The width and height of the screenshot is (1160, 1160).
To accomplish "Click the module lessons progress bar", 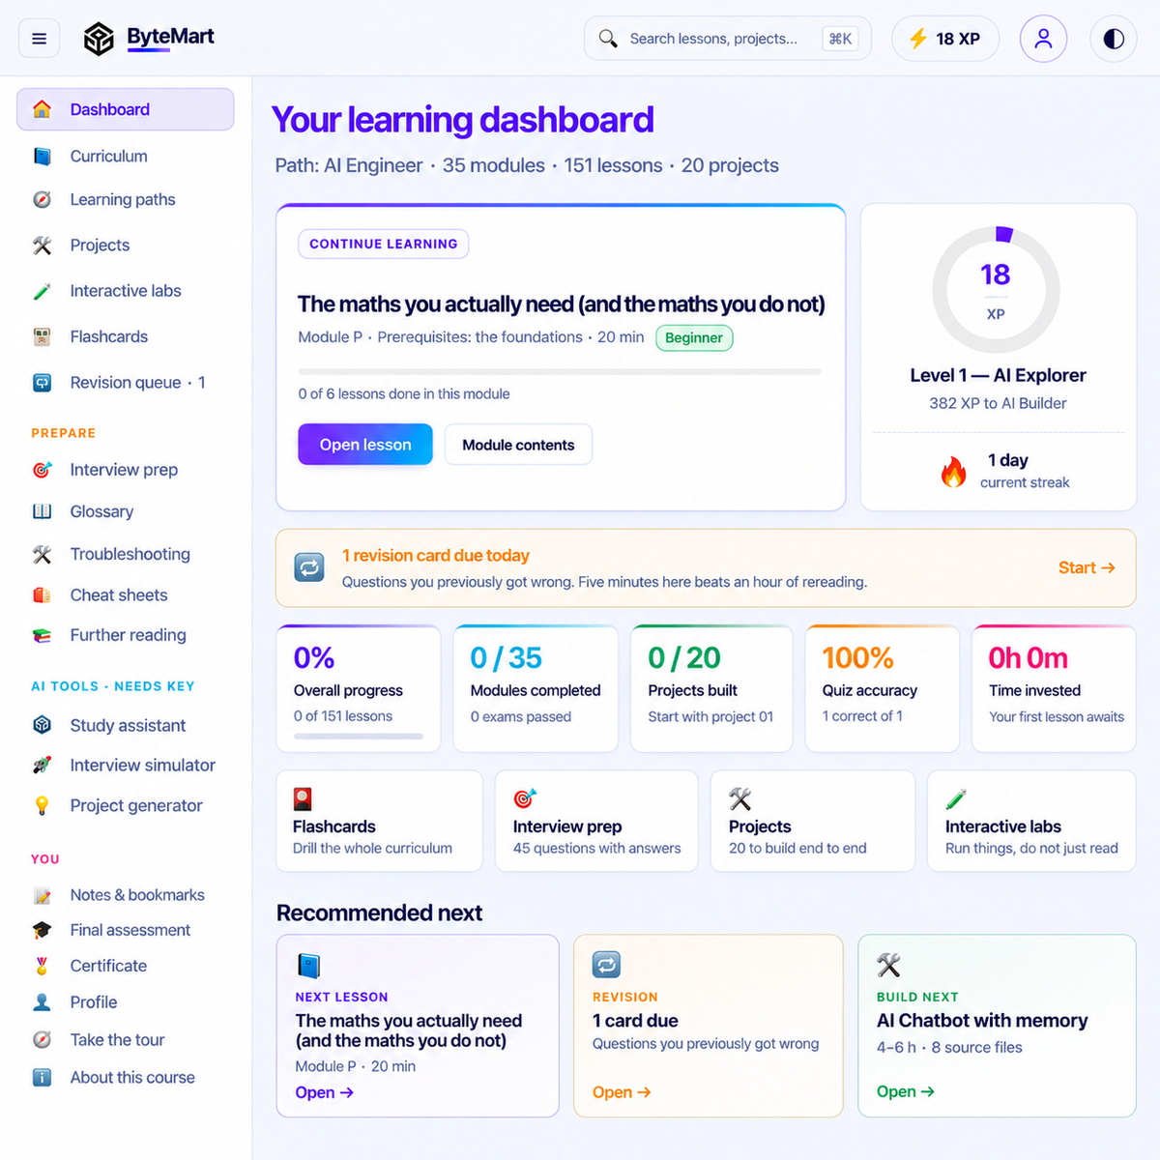I will tap(560, 371).
